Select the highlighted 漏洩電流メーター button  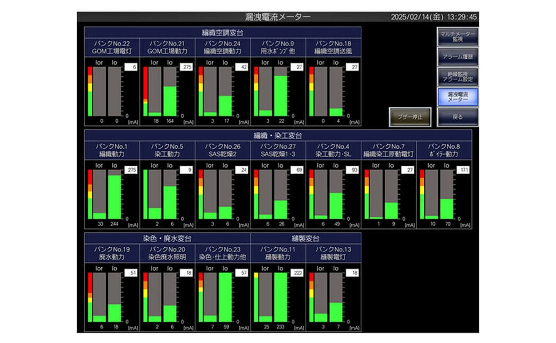457,96
